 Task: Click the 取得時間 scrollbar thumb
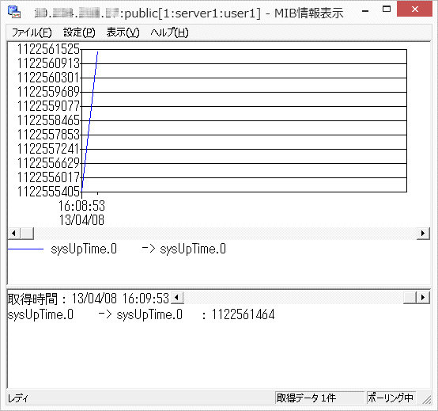click(x=410, y=298)
